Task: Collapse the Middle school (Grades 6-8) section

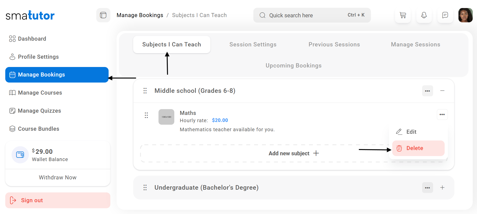Action: tap(442, 91)
